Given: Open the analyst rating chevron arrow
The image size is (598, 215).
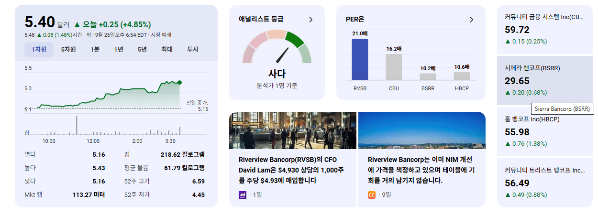Looking at the screenshot, I should coord(310,20).
